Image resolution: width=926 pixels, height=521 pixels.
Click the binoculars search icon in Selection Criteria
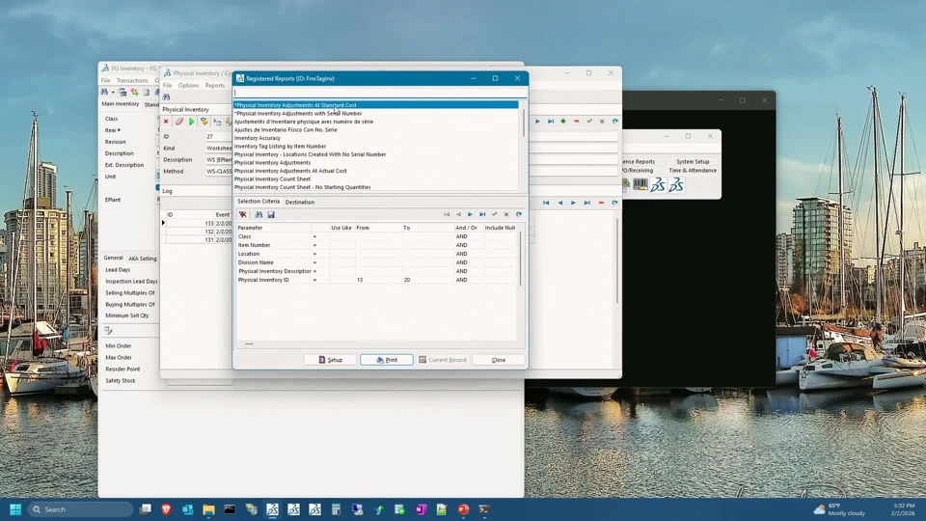[x=259, y=214]
